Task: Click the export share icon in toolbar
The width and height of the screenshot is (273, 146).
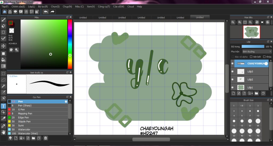Action: click(10, 12)
